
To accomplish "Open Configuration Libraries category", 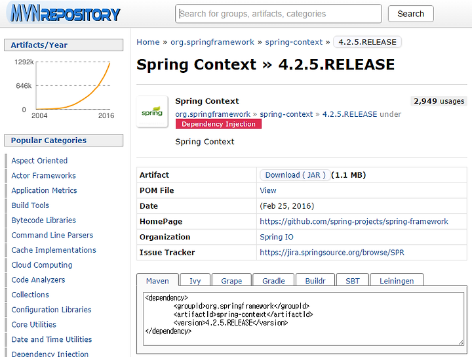I will pyautogui.click(x=51, y=309).
